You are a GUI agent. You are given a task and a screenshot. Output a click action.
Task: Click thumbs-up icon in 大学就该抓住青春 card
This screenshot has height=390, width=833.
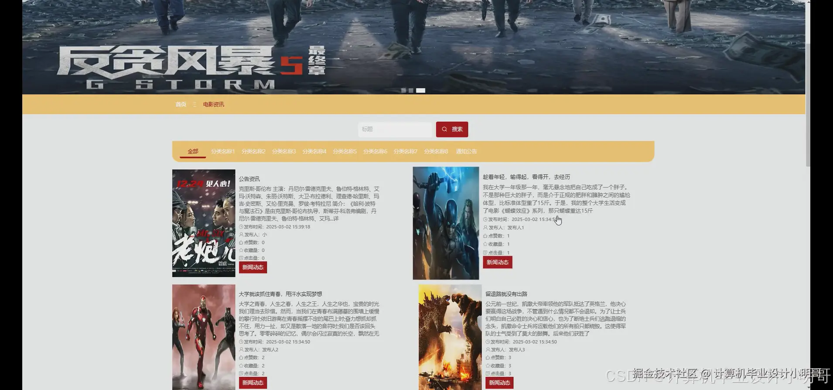241,358
